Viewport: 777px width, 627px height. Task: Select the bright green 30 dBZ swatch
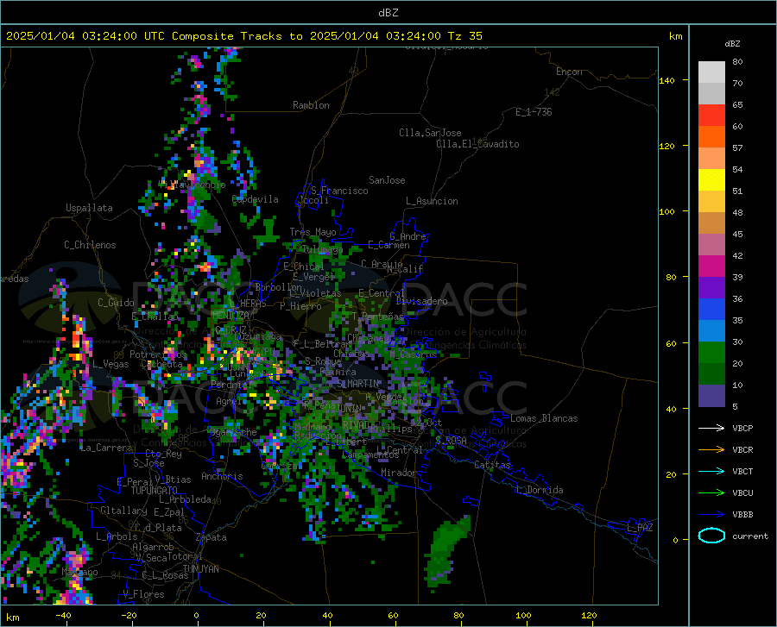[x=711, y=353]
